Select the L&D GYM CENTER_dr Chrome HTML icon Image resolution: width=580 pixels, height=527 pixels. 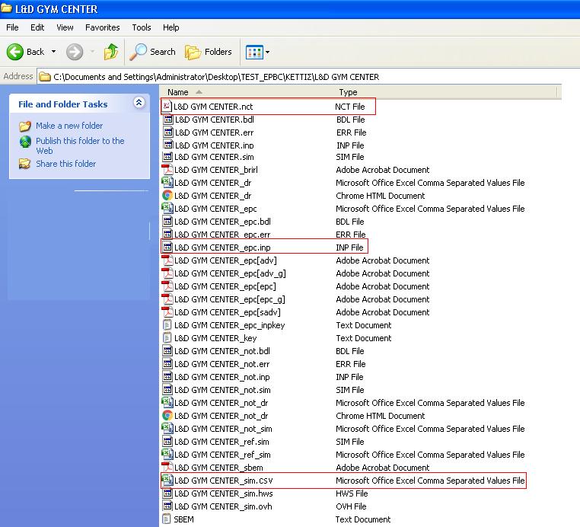[167, 196]
